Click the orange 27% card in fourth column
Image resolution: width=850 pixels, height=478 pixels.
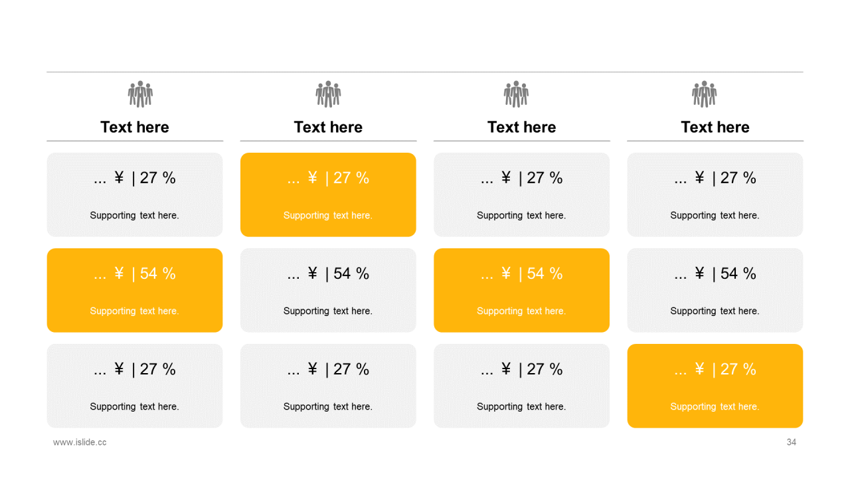tap(715, 386)
